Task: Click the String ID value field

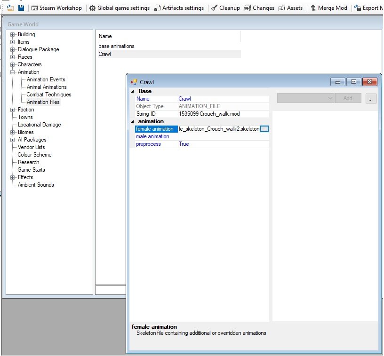Action: click(224, 114)
